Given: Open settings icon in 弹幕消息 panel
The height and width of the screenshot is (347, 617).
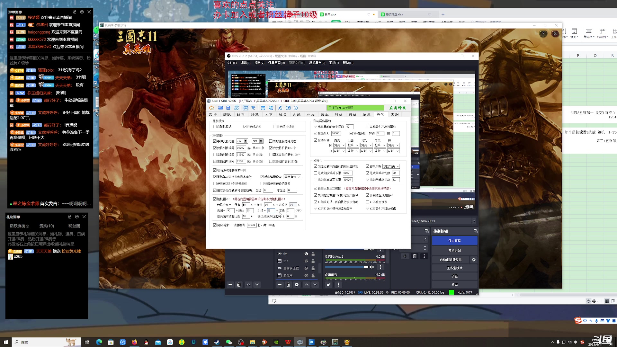Looking at the screenshot, I should click(x=82, y=12).
